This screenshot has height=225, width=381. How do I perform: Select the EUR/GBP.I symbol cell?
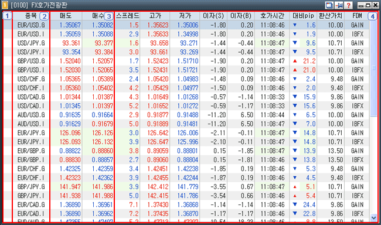point(31,160)
